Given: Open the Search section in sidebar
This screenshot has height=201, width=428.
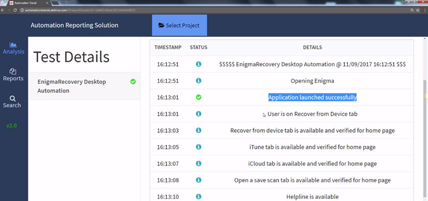Looking at the screenshot, I should coord(12,102).
